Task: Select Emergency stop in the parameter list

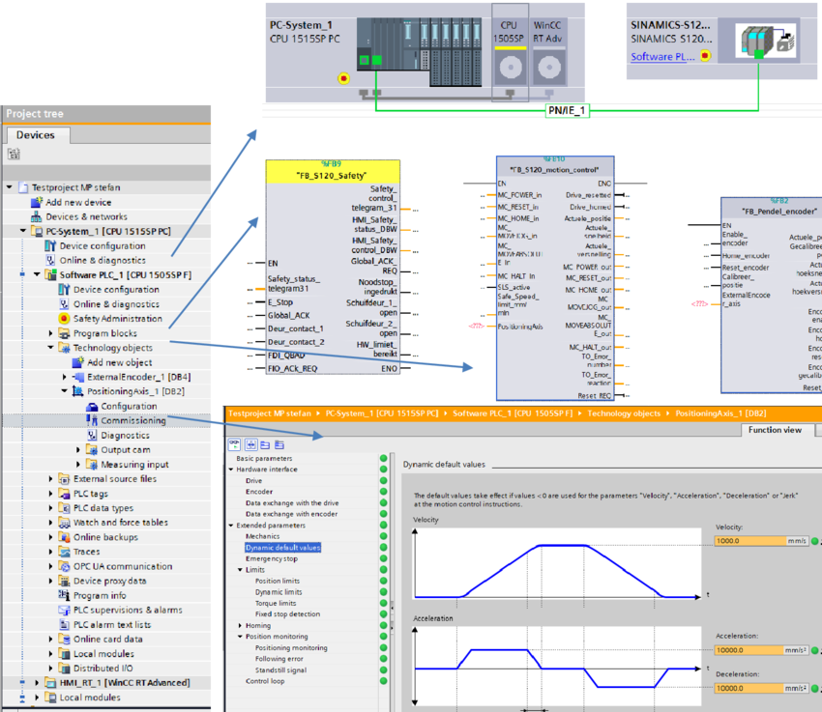Action: click(271, 558)
